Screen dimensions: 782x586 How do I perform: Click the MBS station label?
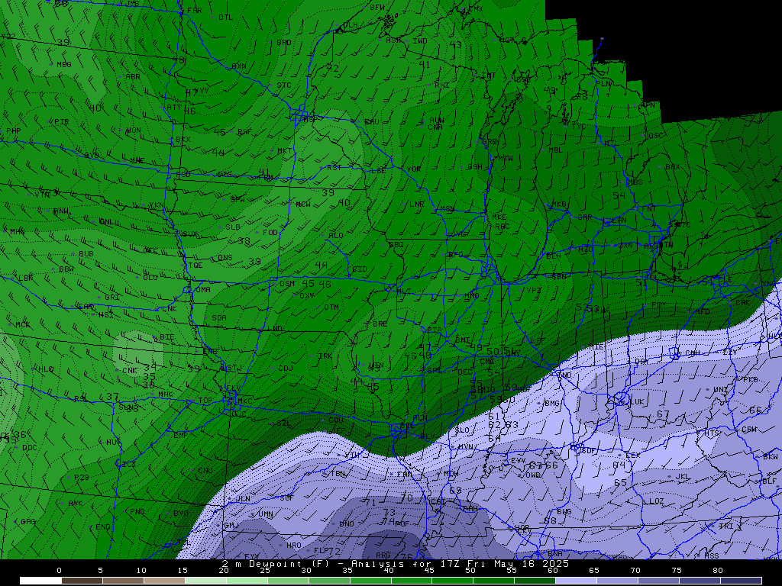tap(635, 182)
